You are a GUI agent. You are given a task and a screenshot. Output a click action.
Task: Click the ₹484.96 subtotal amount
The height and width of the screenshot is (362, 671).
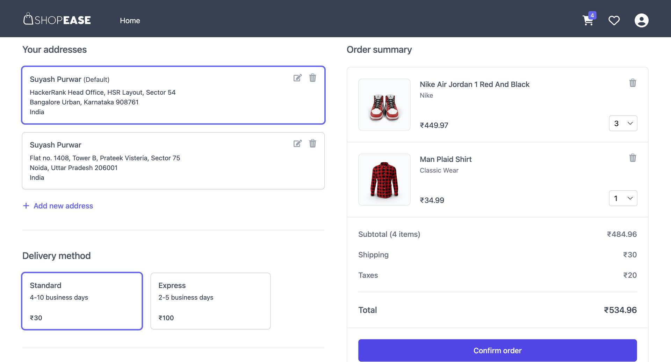pos(622,234)
